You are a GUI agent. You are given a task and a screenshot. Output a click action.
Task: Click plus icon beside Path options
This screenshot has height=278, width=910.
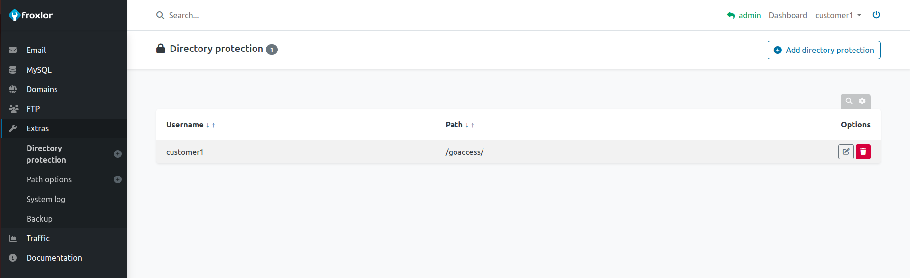pyautogui.click(x=118, y=179)
